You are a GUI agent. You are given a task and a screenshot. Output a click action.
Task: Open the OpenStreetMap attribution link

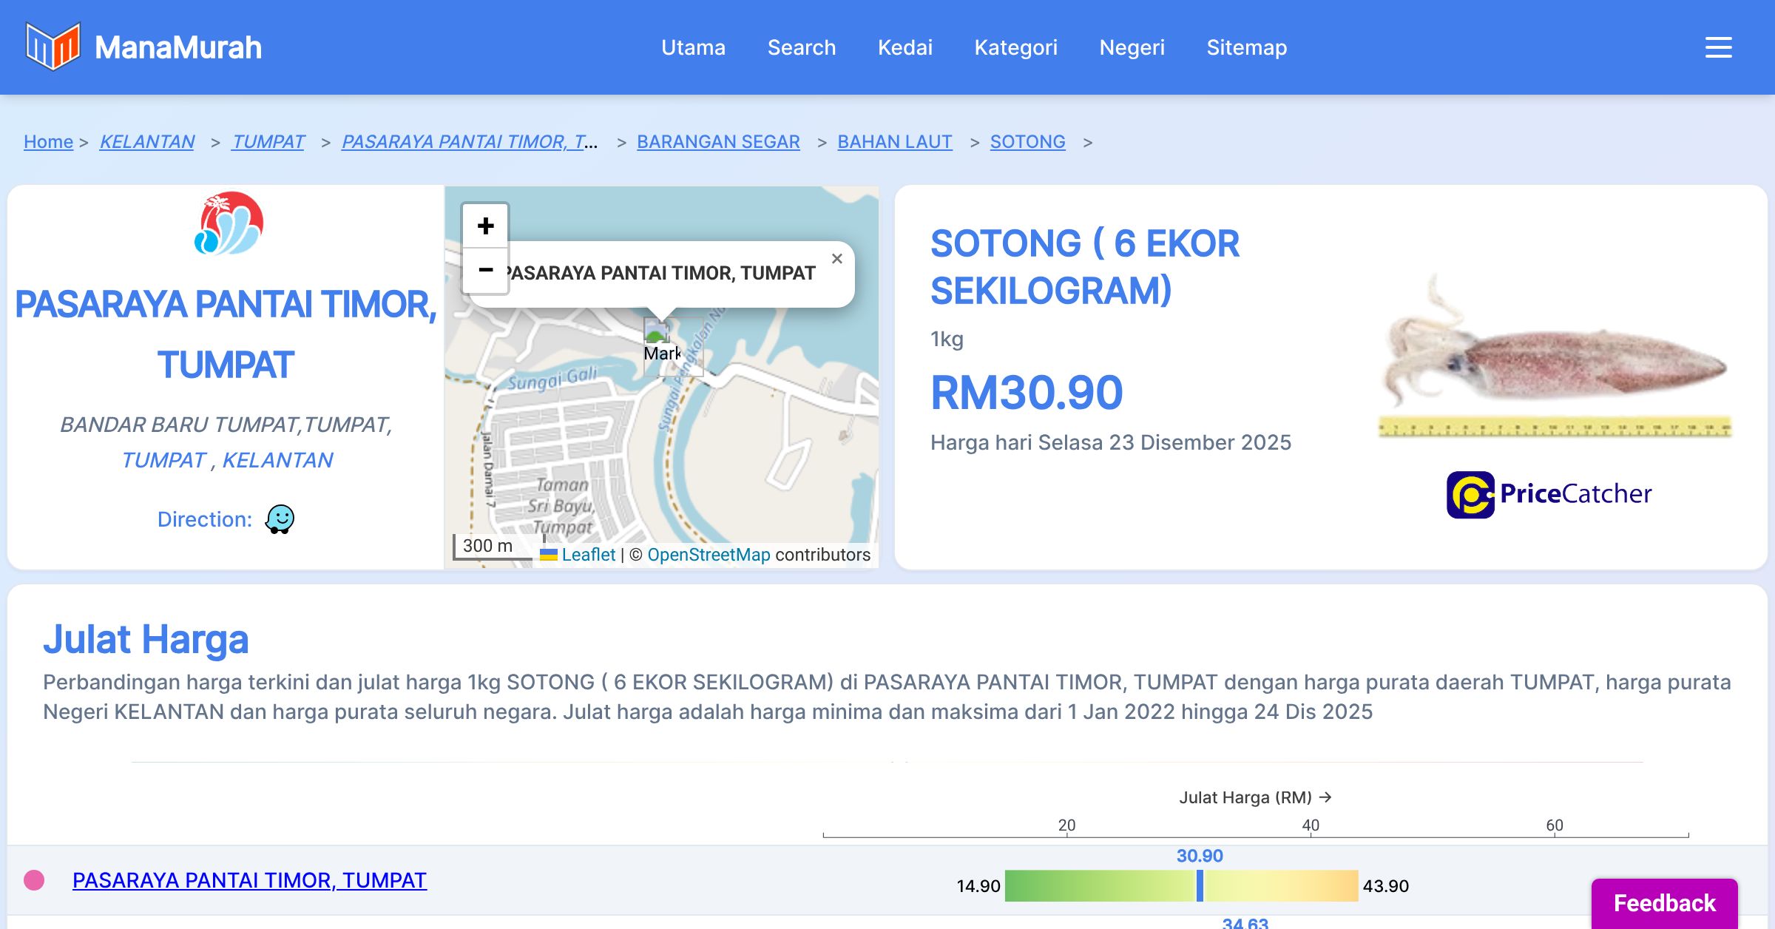(x=709, y=555)
